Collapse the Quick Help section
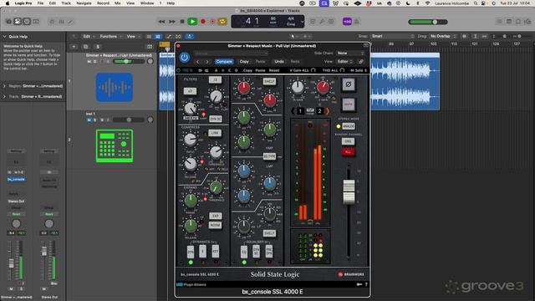 click(4, 37)
